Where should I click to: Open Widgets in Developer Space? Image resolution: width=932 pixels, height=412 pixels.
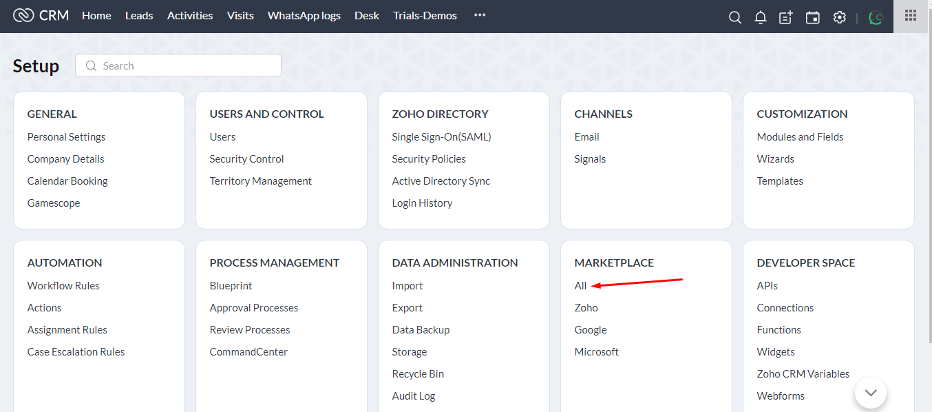[776, 352]
